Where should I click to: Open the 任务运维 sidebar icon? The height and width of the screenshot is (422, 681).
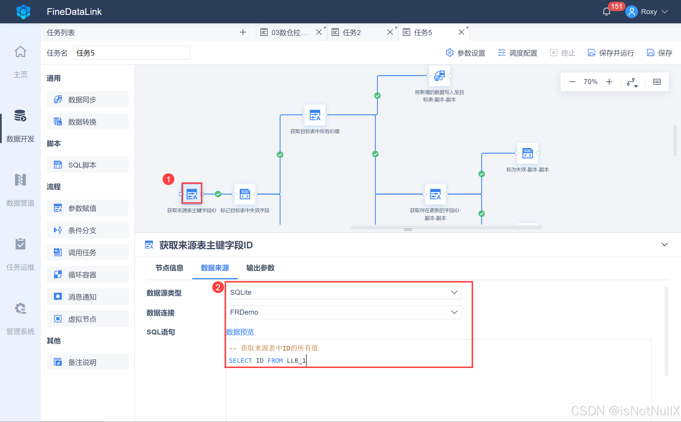click(x=20, y=244)
